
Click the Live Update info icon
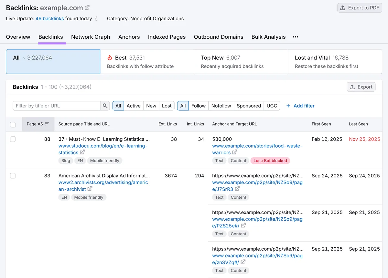(x=96, y=19)
